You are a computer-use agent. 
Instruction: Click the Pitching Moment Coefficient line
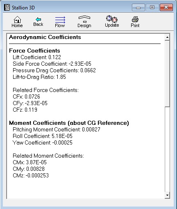click(x=57, y=129)
